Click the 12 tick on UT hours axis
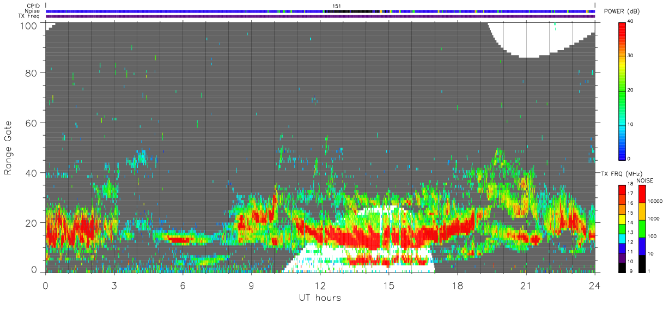 320,285
